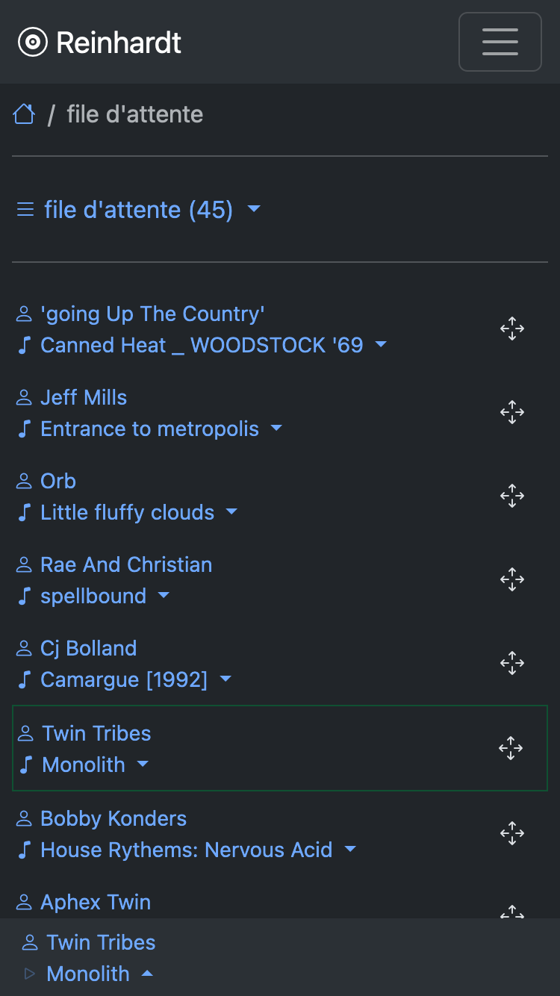560x996 pixels.
Task: Expand the now-playing Monolith caret menu
Action: (x=147, y=974)
